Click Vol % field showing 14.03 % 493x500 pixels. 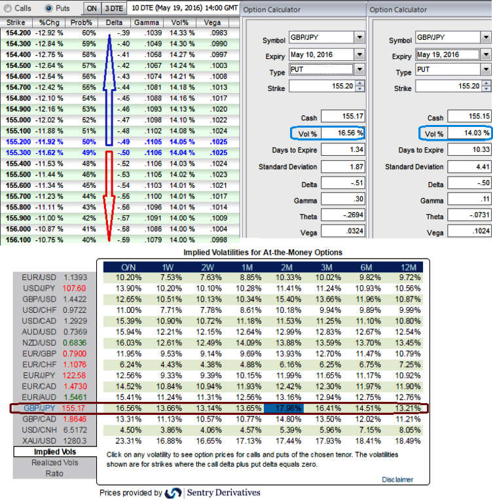[x=469, y=133]
